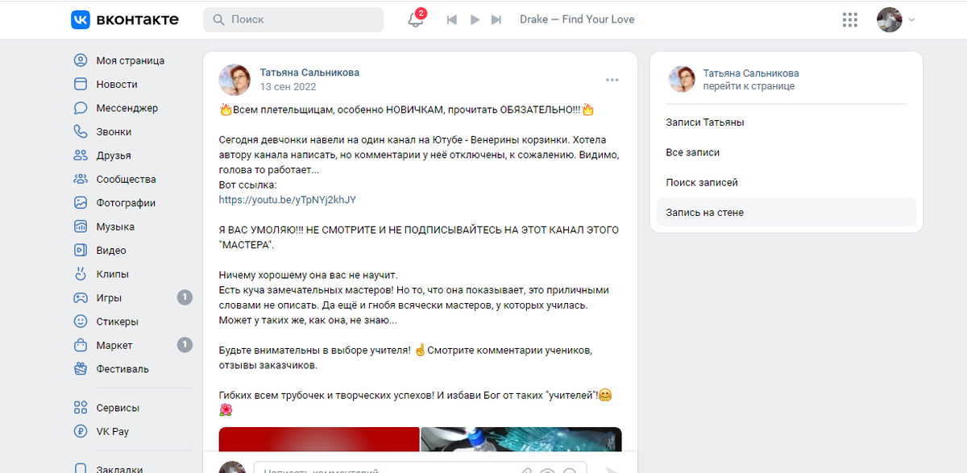Click перейти к странице link
Viewport: 967px width, 473px height.
tap(749, 86)
